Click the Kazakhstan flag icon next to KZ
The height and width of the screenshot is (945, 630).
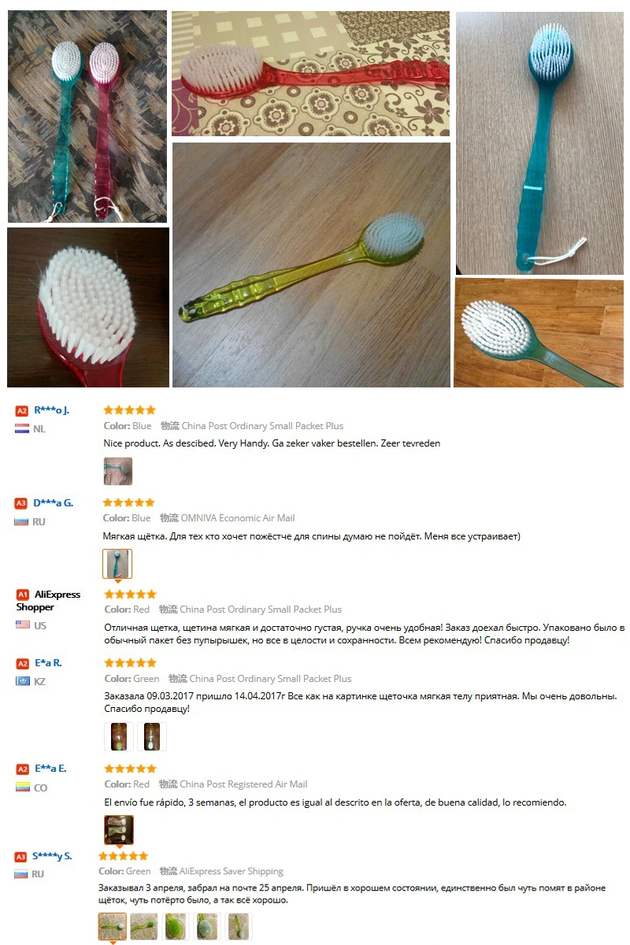point(22,681)
